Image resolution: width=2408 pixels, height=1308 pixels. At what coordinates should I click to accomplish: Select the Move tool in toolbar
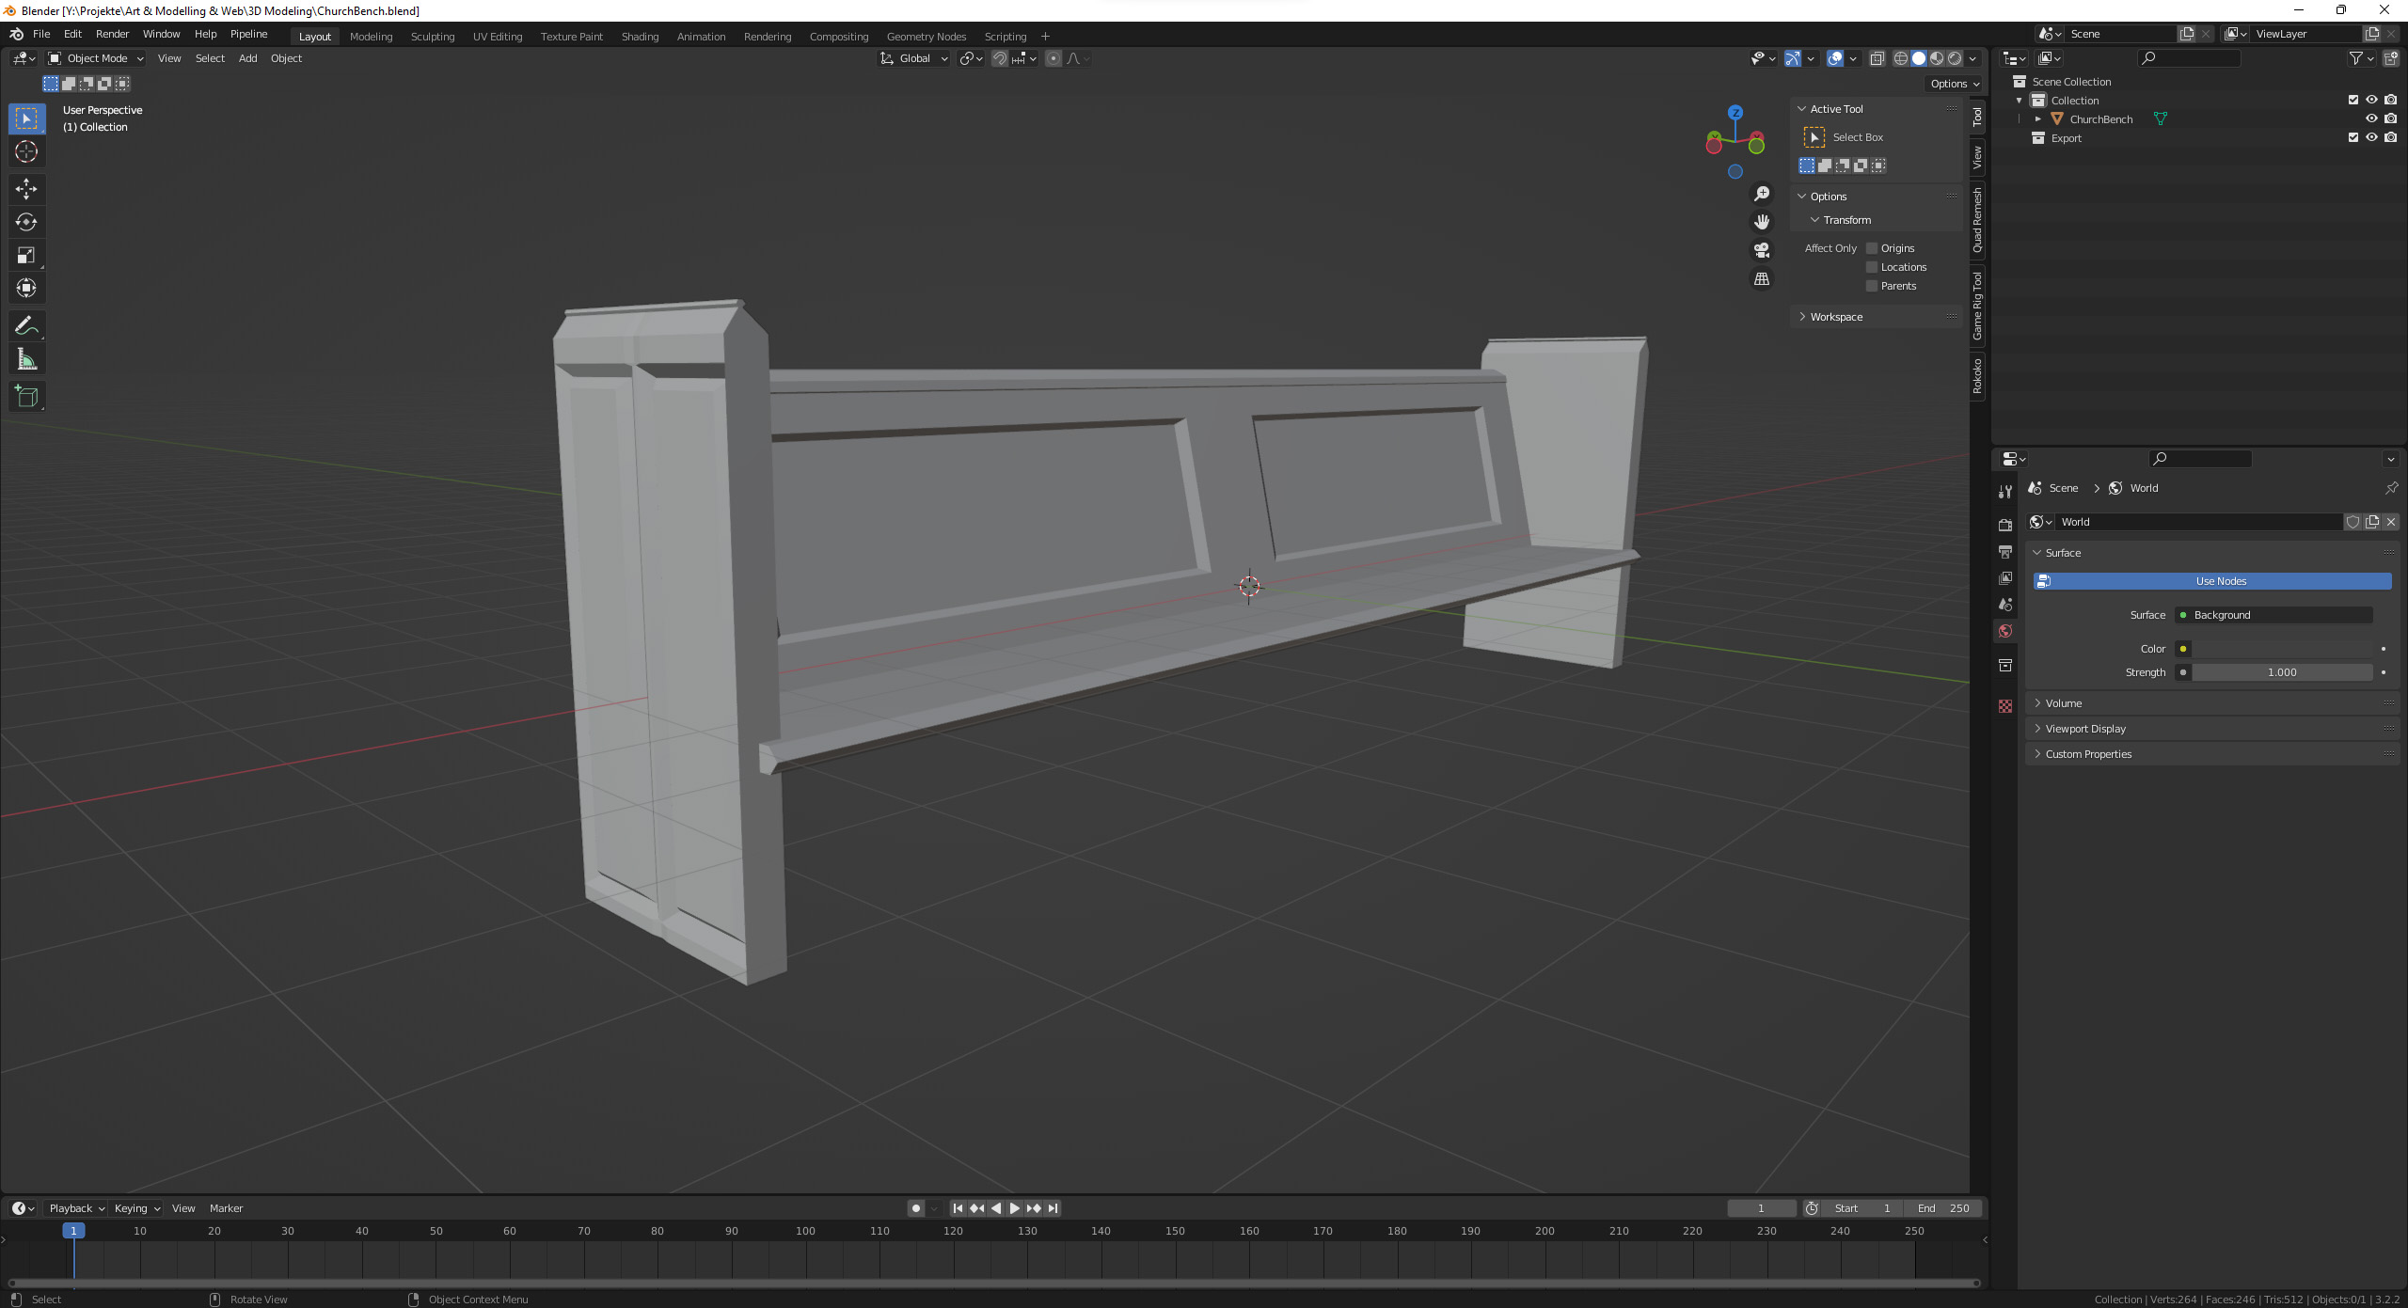26,189
